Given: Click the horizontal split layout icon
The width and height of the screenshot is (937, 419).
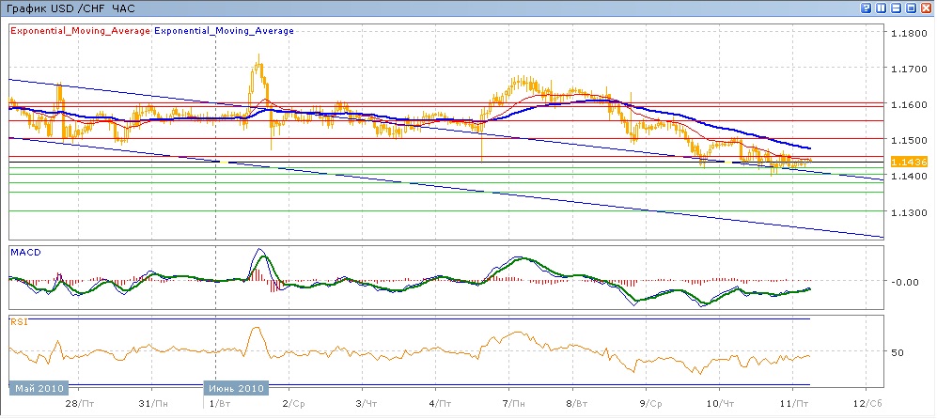Looking at the screenshot, I should 896,8.
